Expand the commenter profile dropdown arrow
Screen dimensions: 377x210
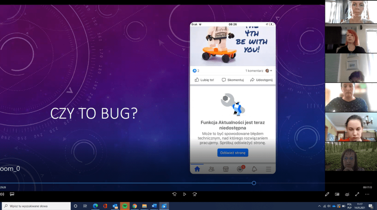(271, 71)
